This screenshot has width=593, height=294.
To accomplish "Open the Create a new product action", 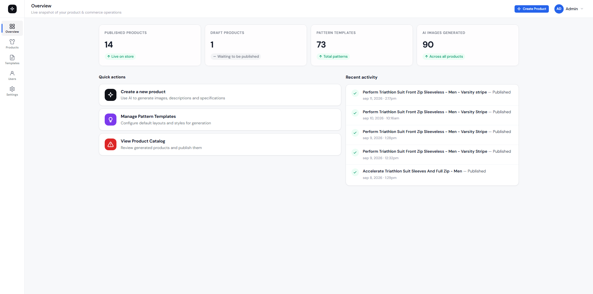I will (x=220, y=95).
